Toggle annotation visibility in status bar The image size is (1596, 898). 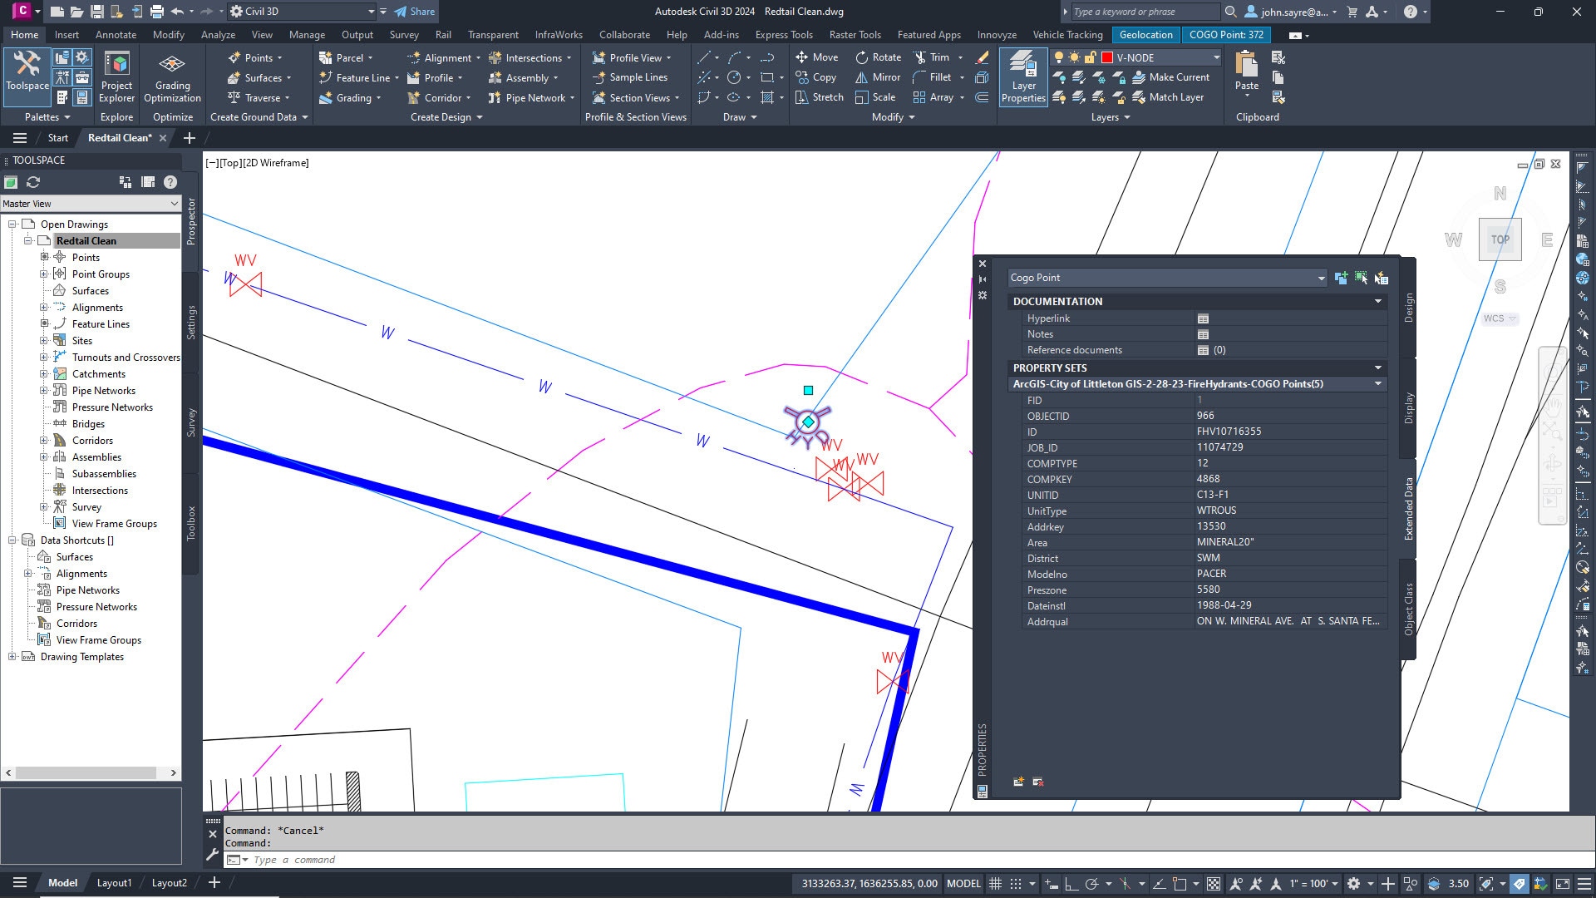(1236, 883)
